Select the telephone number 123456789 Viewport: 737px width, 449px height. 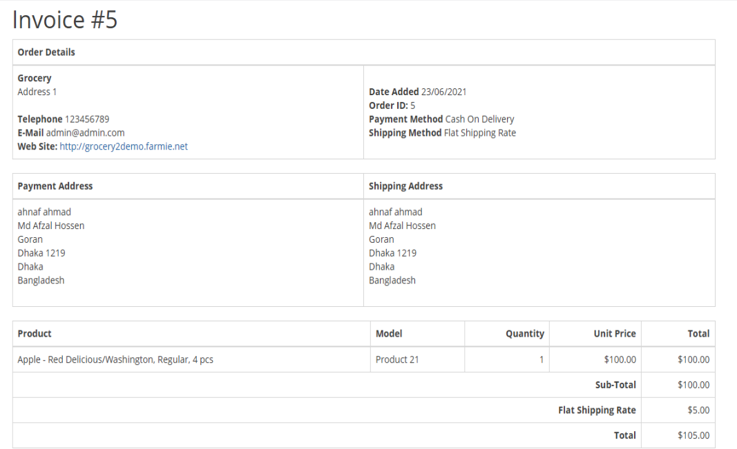[87, 119]
